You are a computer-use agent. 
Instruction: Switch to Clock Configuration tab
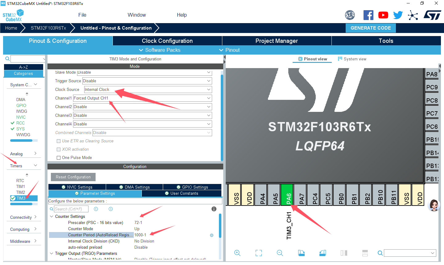[167, 41]
